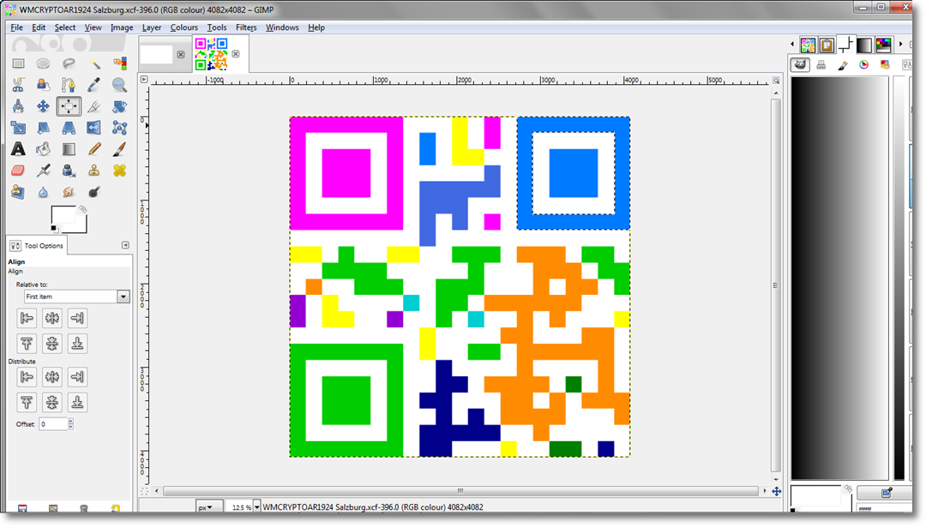Select the Smudge tool

(69, 192)
